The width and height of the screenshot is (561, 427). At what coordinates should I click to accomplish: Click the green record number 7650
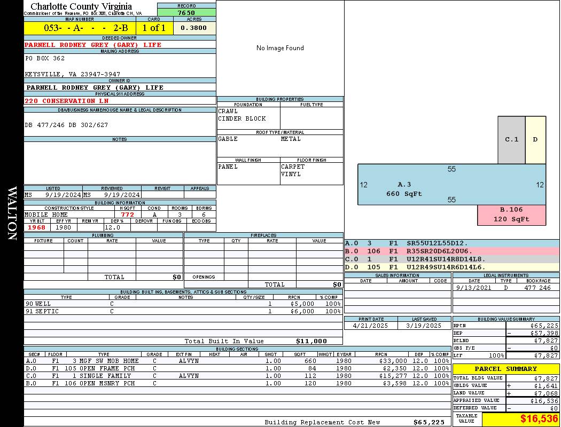186,12
